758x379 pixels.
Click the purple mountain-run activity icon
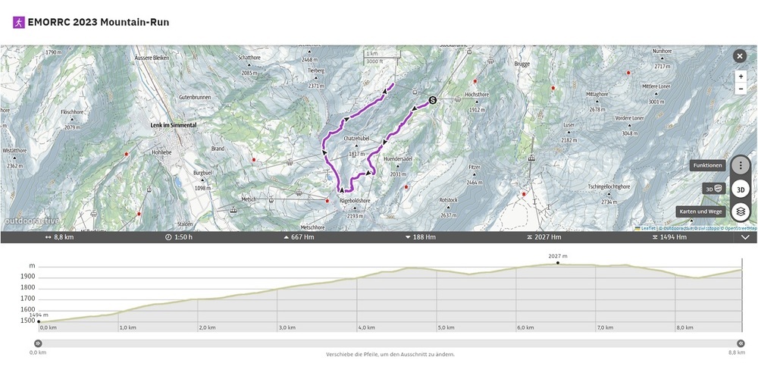[18, 22]
